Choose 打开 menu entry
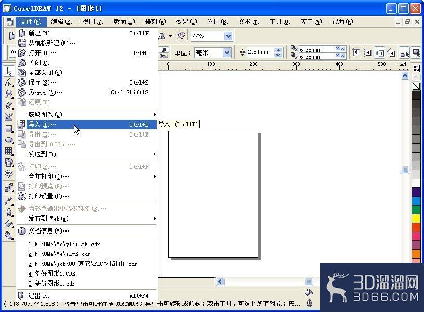The width and height of the screenshot is (424, 312). pyautogui.click(x=87, y=53)
